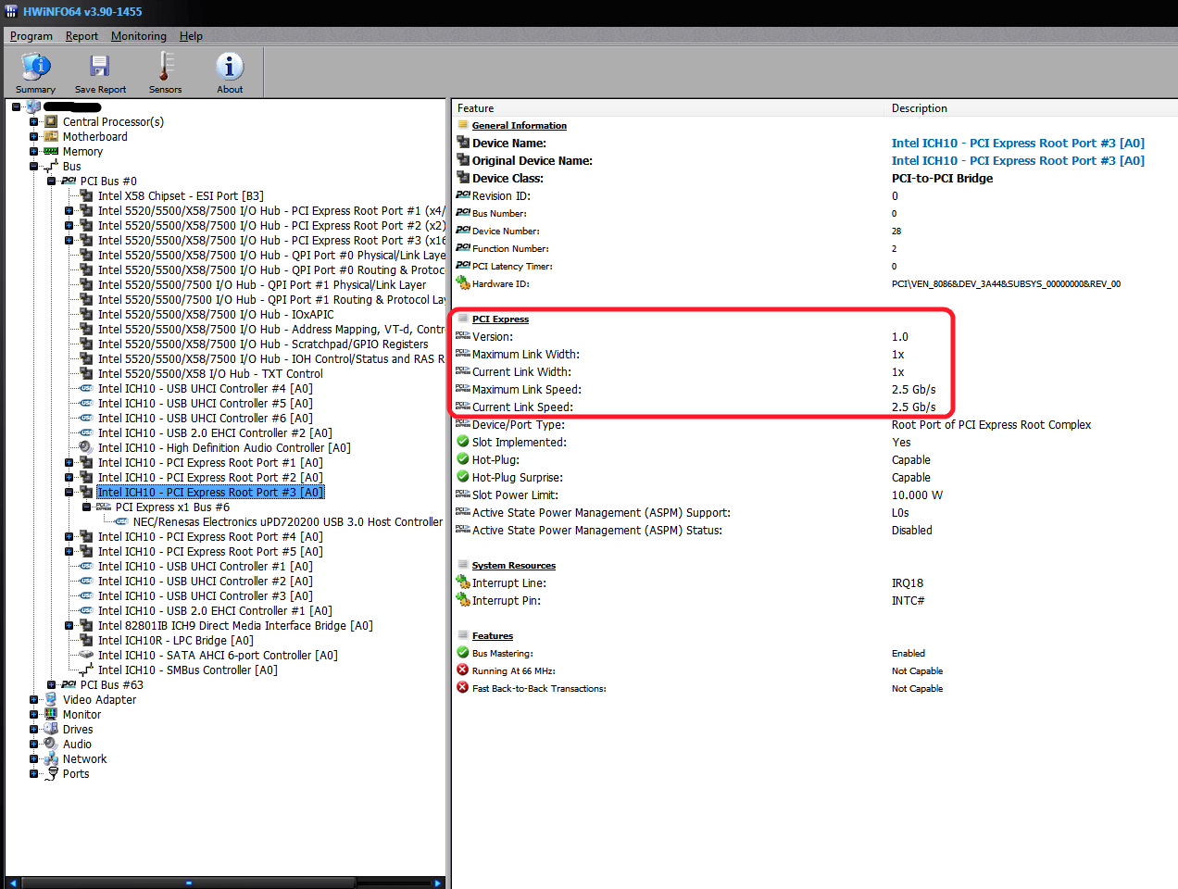Image resolution: width=1178 pixels, height=889 pixels.
Task: Expand the Drives tree node
Action: coord(34,729)
